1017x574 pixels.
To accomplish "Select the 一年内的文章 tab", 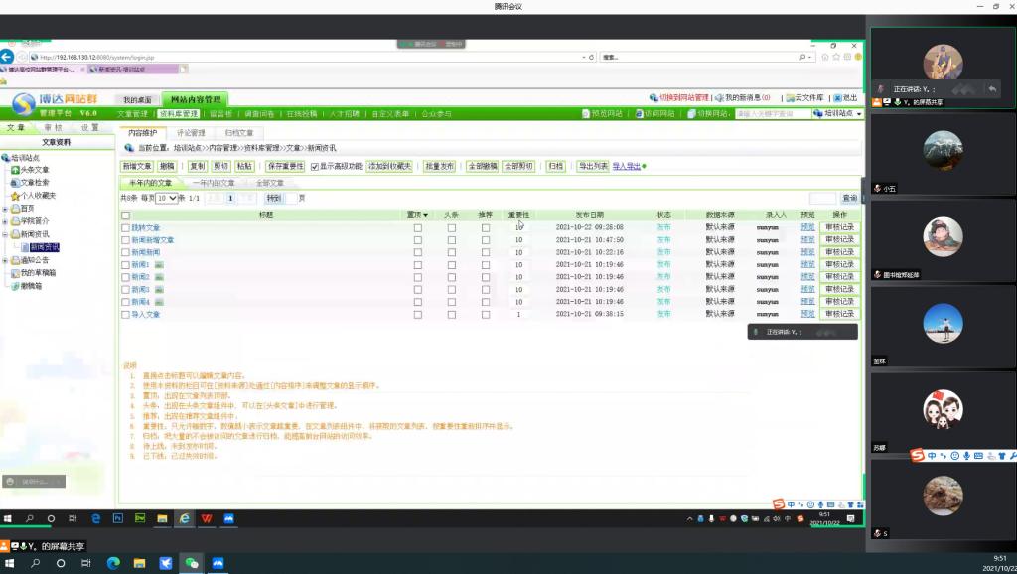I will (214, 184).
